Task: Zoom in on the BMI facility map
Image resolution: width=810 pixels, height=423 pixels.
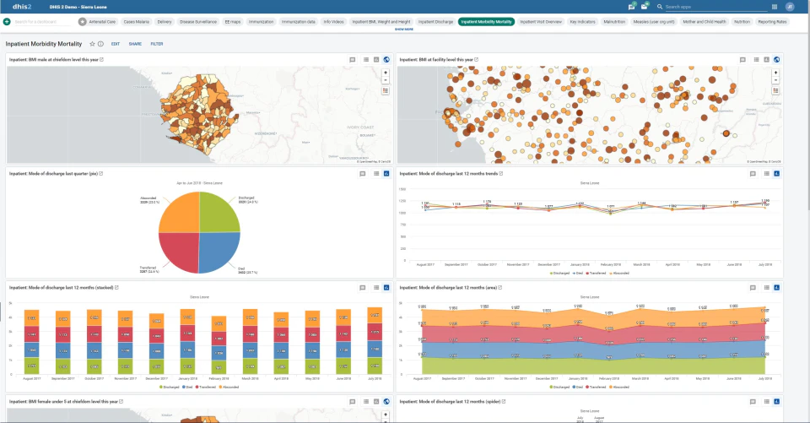Action: coord(775,72)
